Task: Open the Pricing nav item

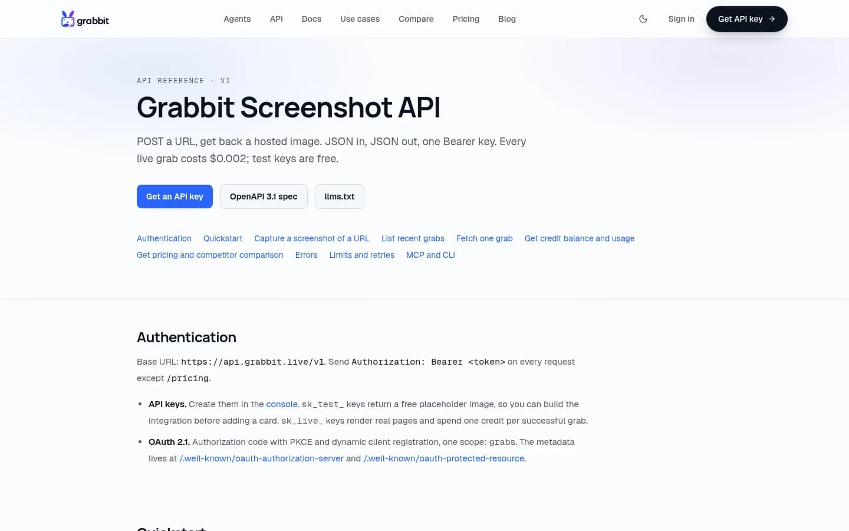Action: [466, 19]
